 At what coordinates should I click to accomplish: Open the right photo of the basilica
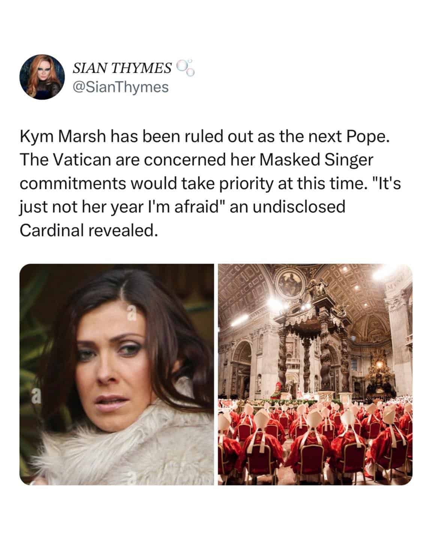(x=315, y=374)
